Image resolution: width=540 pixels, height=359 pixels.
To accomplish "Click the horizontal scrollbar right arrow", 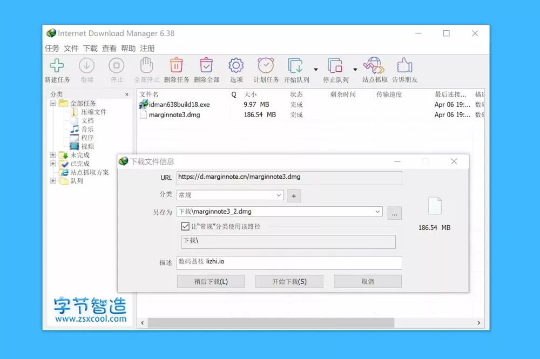I will click(x=478, y=322).
